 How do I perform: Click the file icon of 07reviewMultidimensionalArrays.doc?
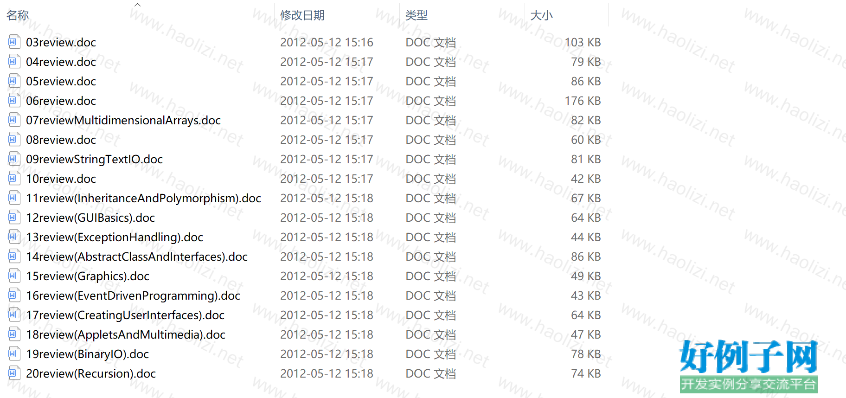pyautogui.click(x=14, y=120)
